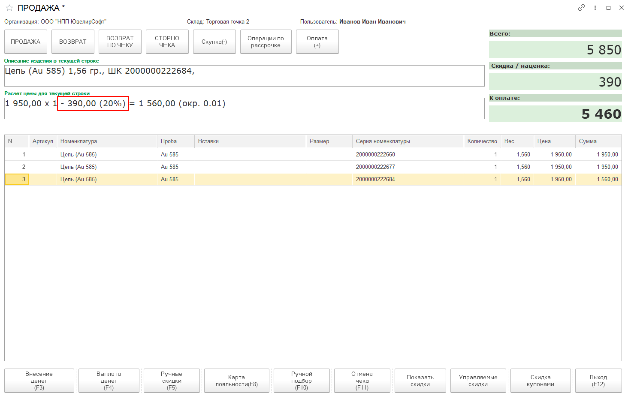
Task: Click Склад: Торговая точка 2 label
Action: pos(218,22)
